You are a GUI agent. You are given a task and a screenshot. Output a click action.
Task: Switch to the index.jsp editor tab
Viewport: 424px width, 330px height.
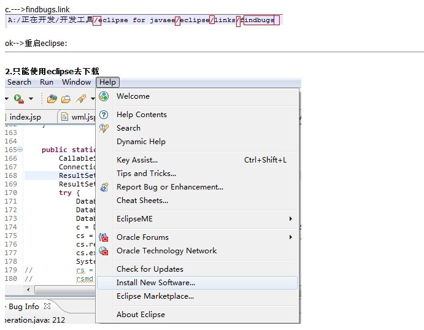pos(25,117)
